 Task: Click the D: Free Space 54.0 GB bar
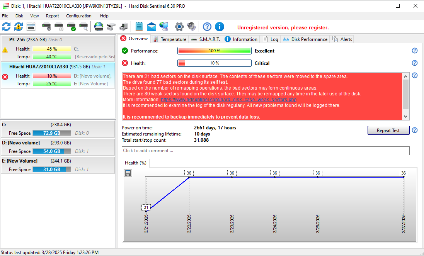point(52,151)
